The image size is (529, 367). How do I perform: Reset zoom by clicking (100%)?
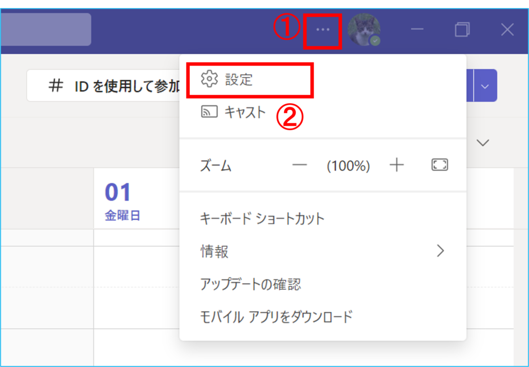click(x=348, y=166)
